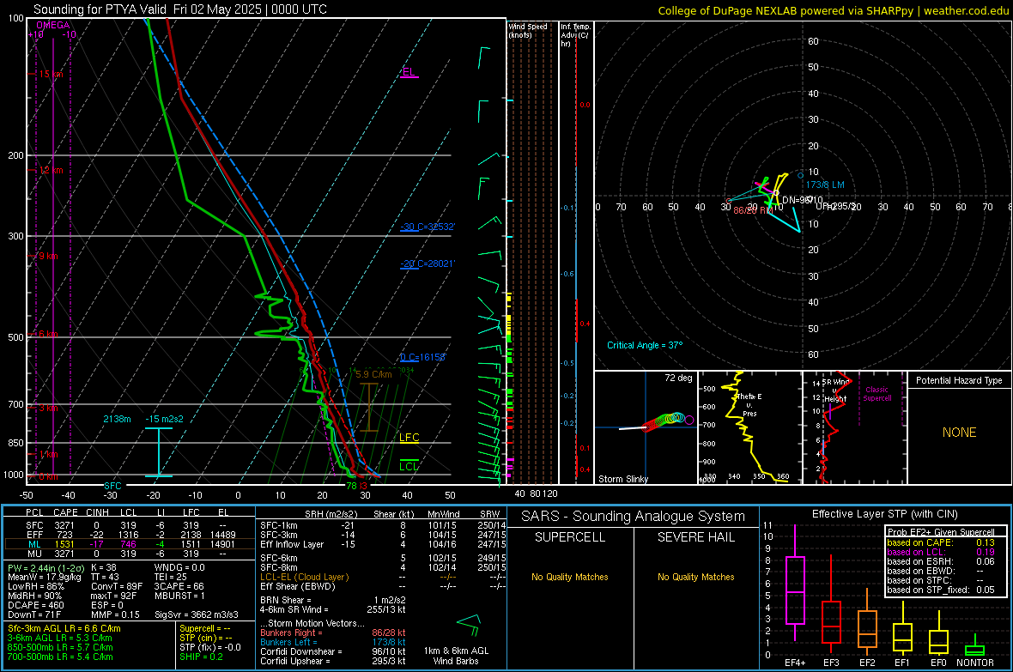Click the 'DownT = 71F' value
This screenshot has width=1013, height=672.
pyautogui.click(x=34, y=614)
